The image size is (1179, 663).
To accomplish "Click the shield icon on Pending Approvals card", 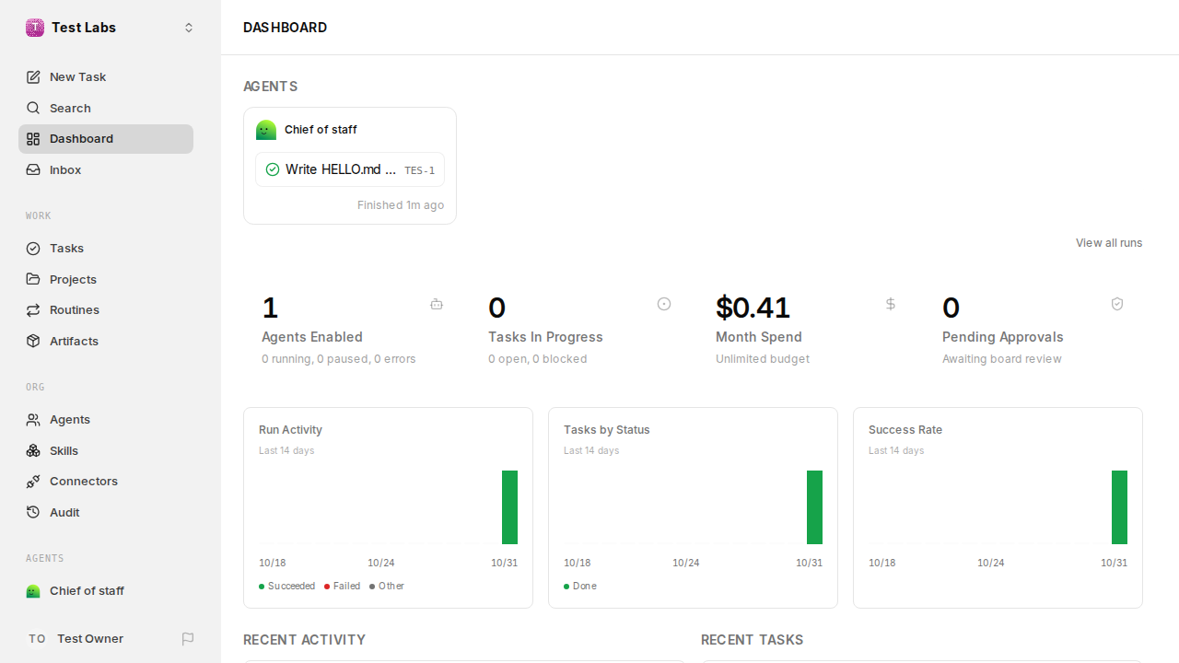I will [1117, 304].
